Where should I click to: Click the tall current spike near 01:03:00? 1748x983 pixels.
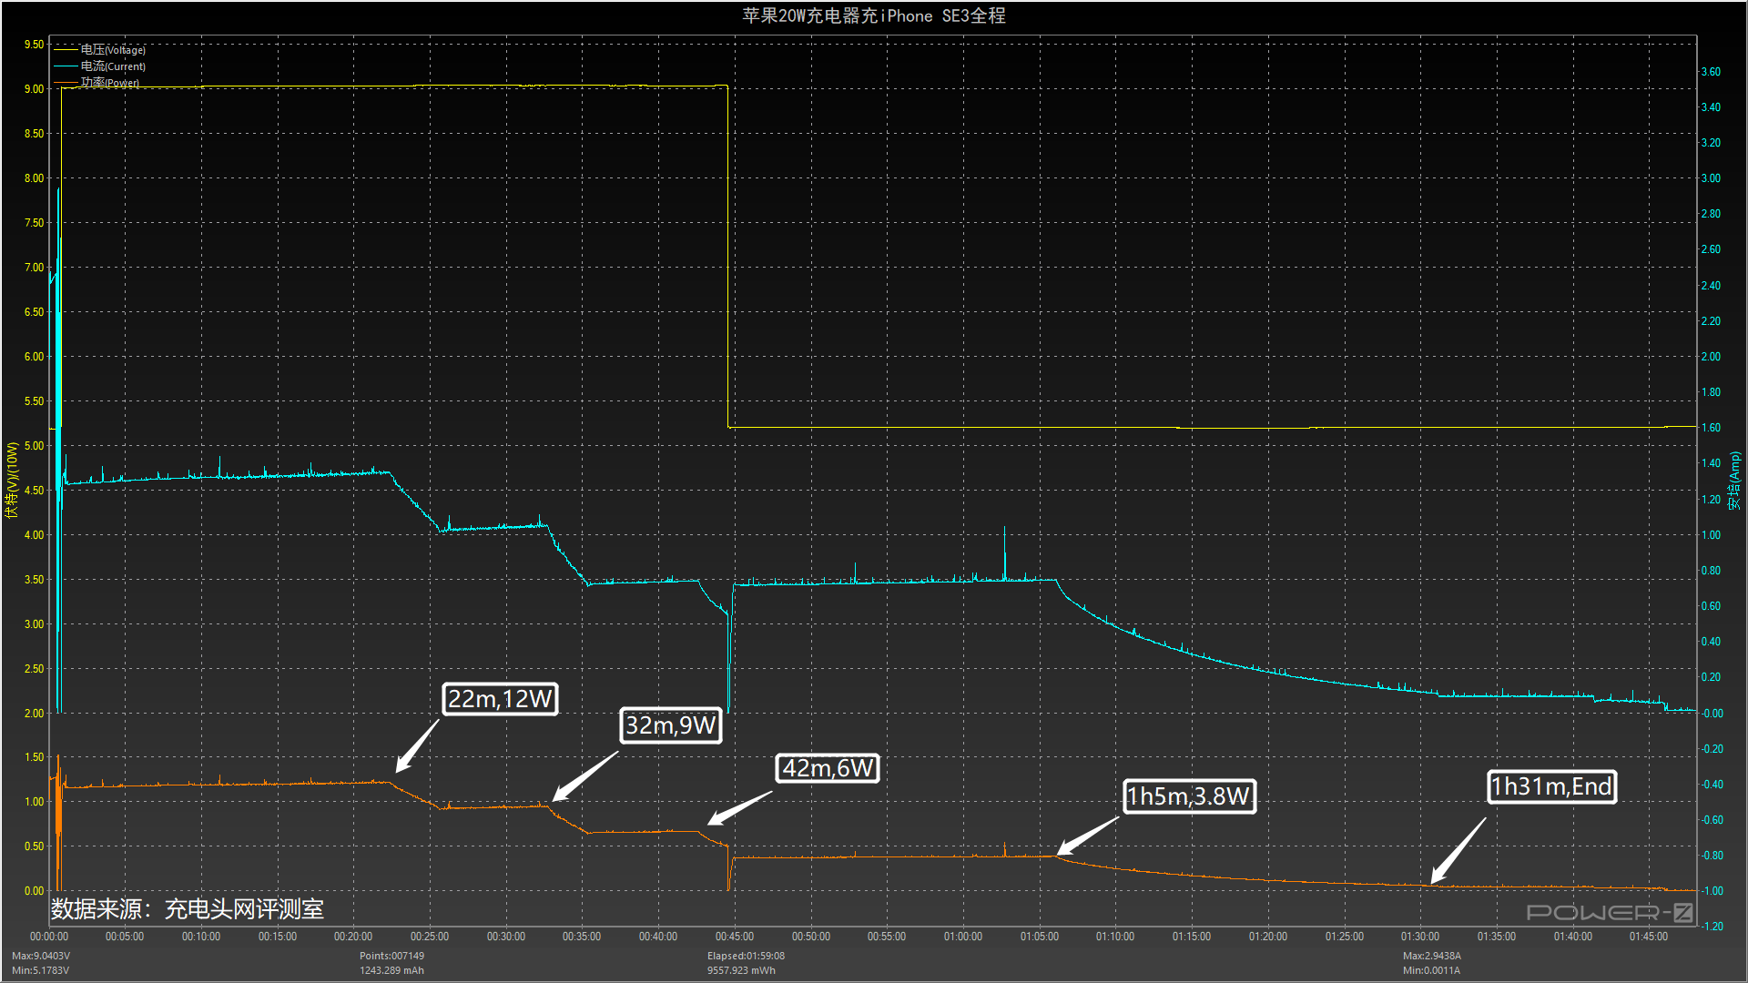pos(1005,552)
